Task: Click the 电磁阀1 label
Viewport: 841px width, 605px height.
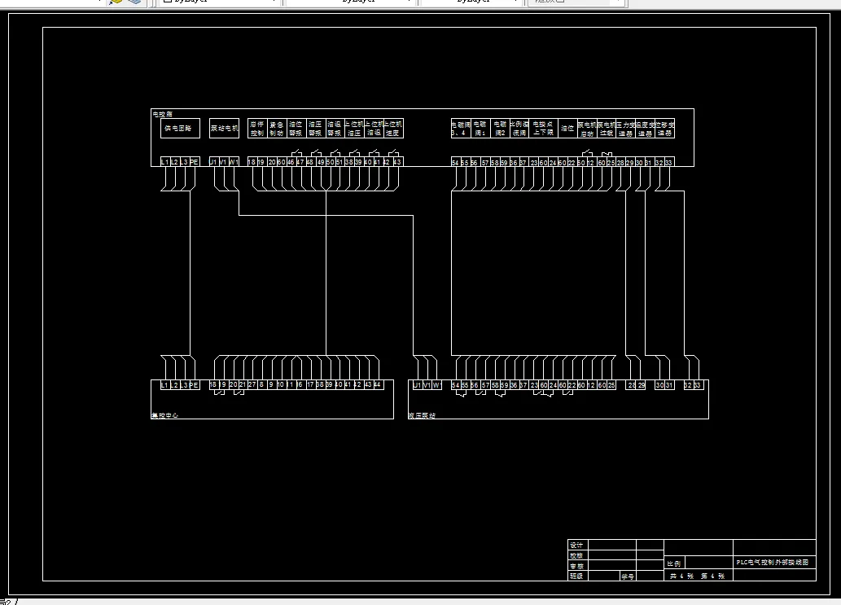Action: (480, 128)
